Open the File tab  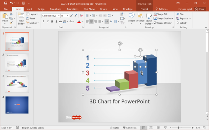[x=6, y=9]
